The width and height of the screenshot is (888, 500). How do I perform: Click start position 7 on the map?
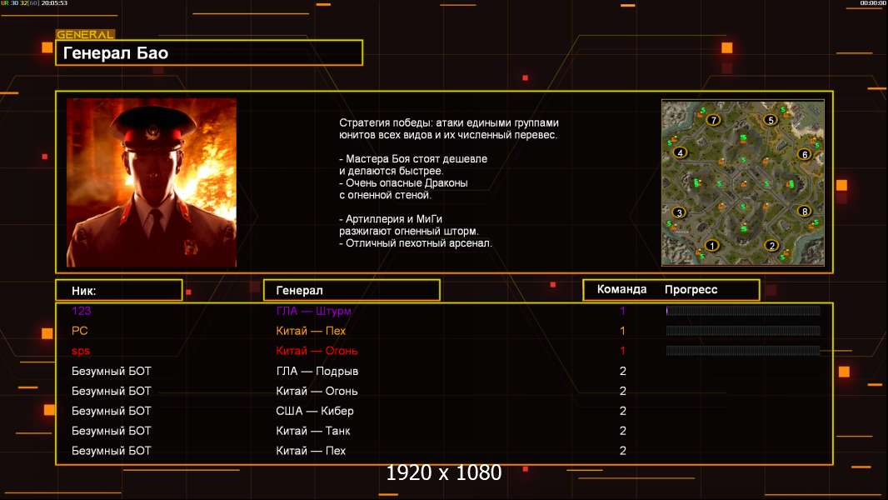click(x=713, y=120)
